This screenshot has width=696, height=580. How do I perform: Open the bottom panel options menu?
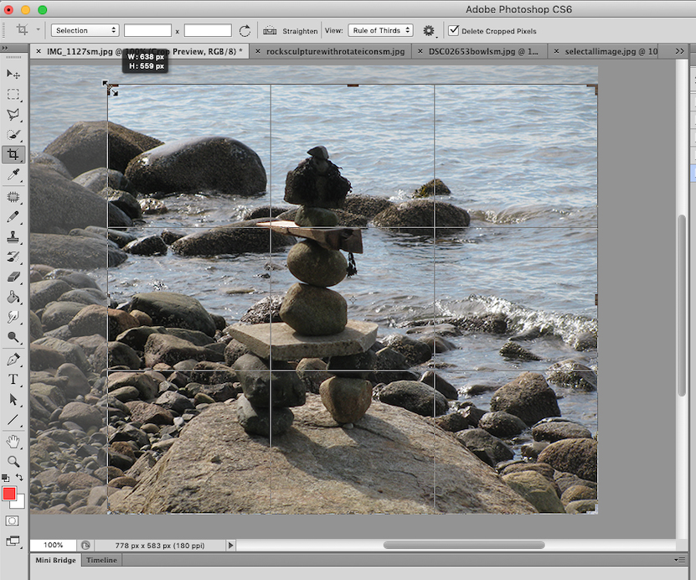coord(679,560)
